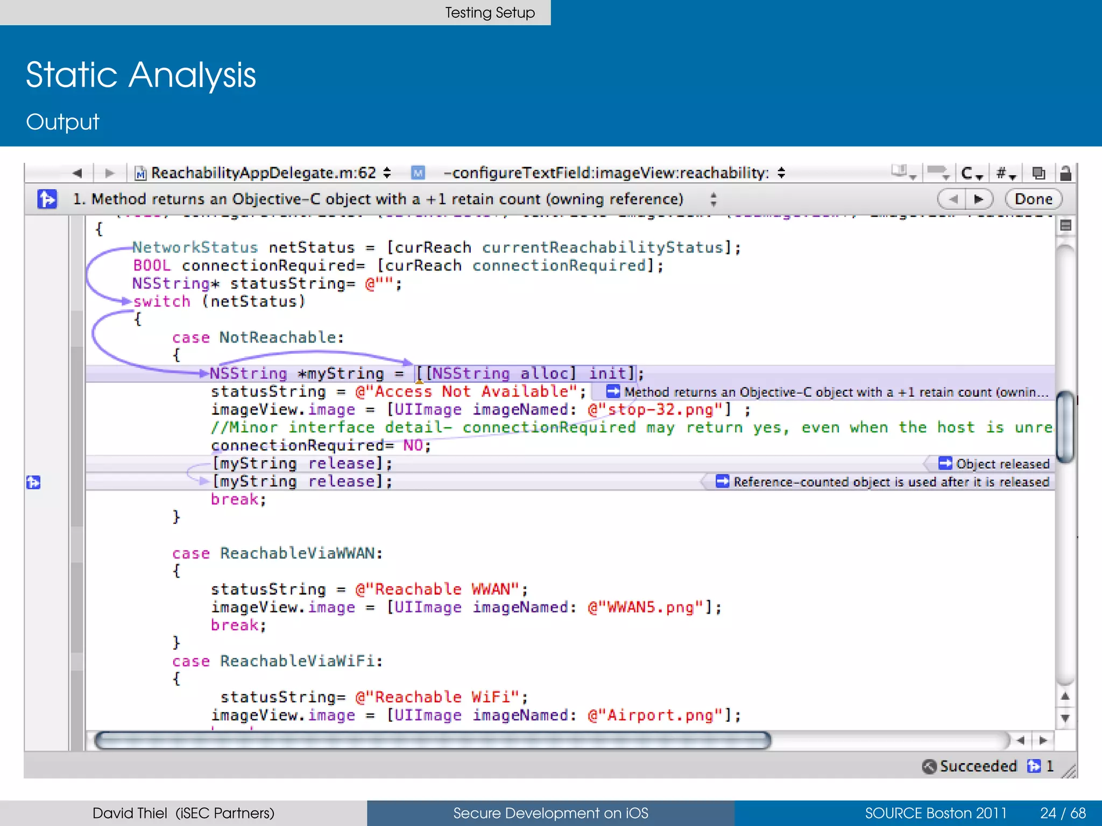
Task: Click the '@"Access Not Available"' string
Action: pyautogui.click(x=467, y=391)
